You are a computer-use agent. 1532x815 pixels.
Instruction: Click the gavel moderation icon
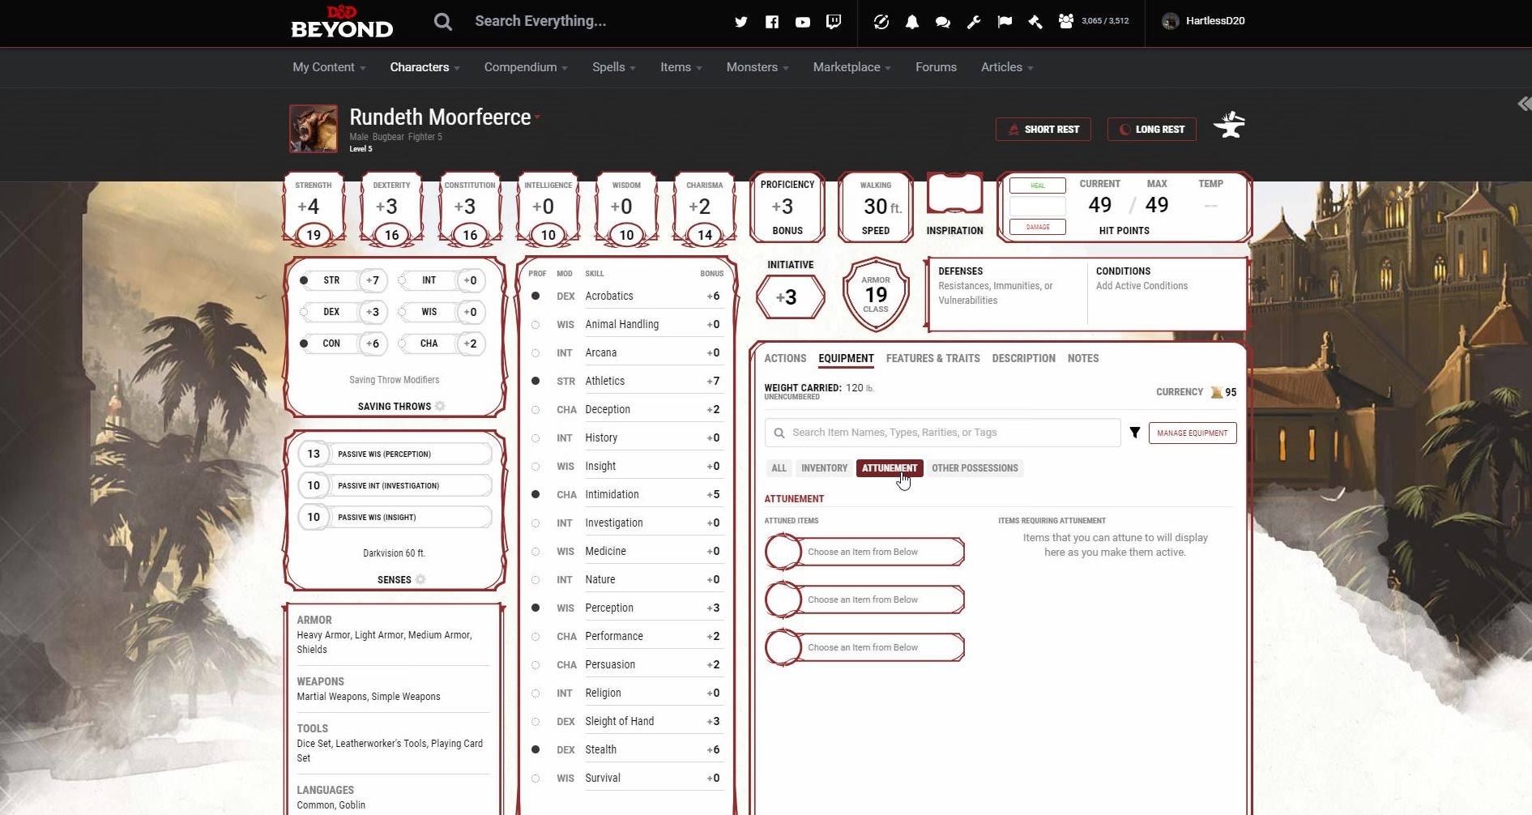tap(1035, 22)
